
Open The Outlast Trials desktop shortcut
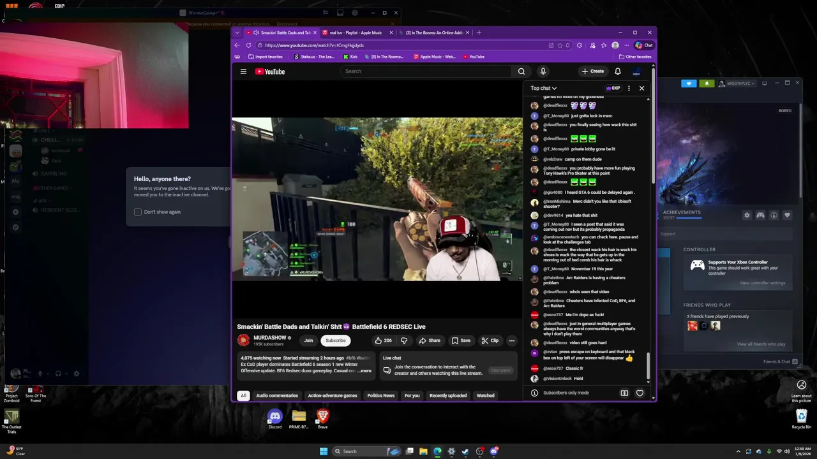(x=11, y=422)
